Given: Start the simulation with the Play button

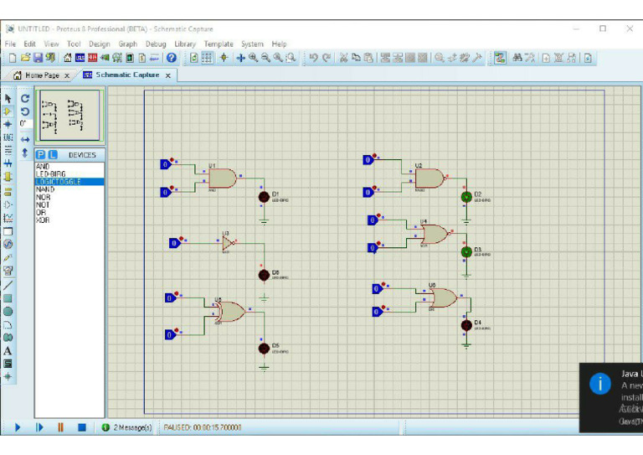Looking at the screenshot, I should (17, 427).
